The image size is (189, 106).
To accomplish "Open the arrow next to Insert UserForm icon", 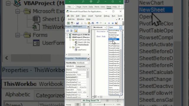I will 74,23.
